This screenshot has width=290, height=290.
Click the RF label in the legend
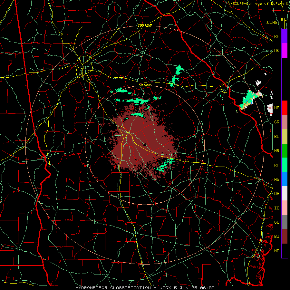[276, 36]
